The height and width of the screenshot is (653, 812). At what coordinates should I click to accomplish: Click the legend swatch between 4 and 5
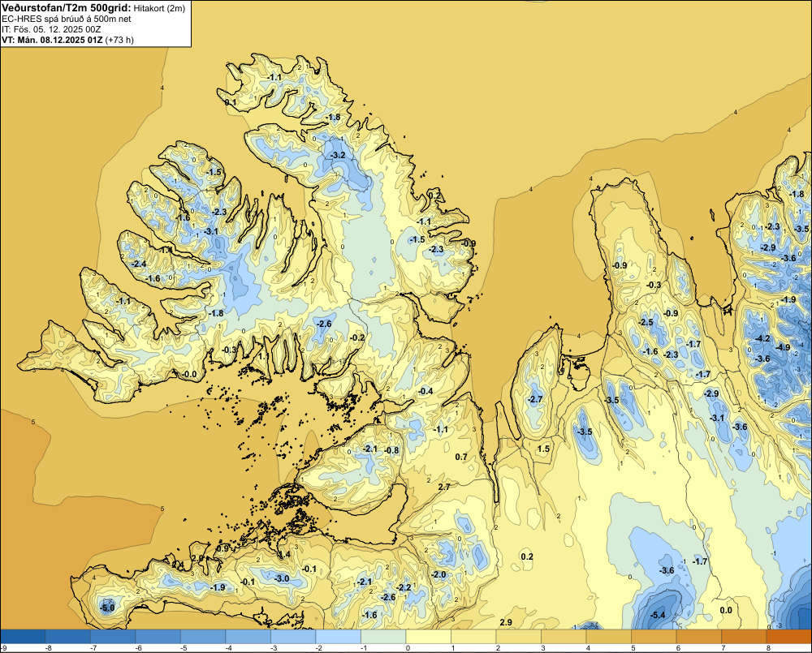[x=609, y=636]
